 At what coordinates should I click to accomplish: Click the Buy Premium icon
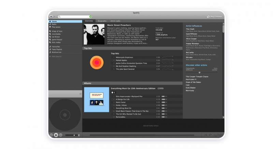(208, 16)
